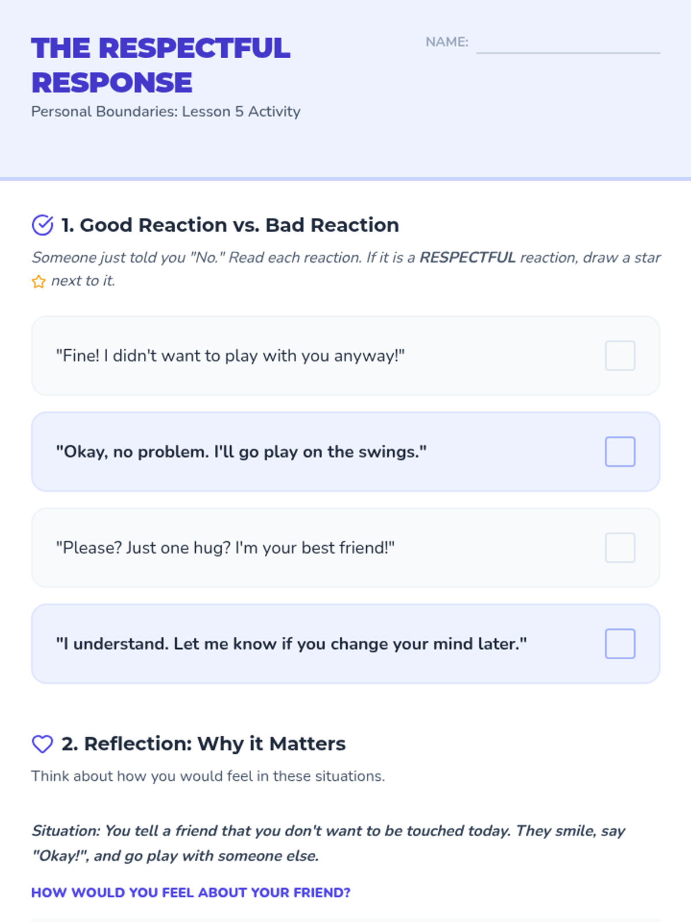The width and height of the screenshot is (691, 922).
Task: Select the "Reflection: Why it Matters" heading
Action: [204, 744]
